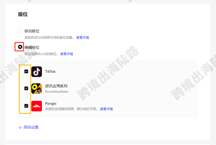This screenshot has height=145, width=216.
Task: Uncheck the Pangle placement checkbox
Action: (x=26, y=106)
